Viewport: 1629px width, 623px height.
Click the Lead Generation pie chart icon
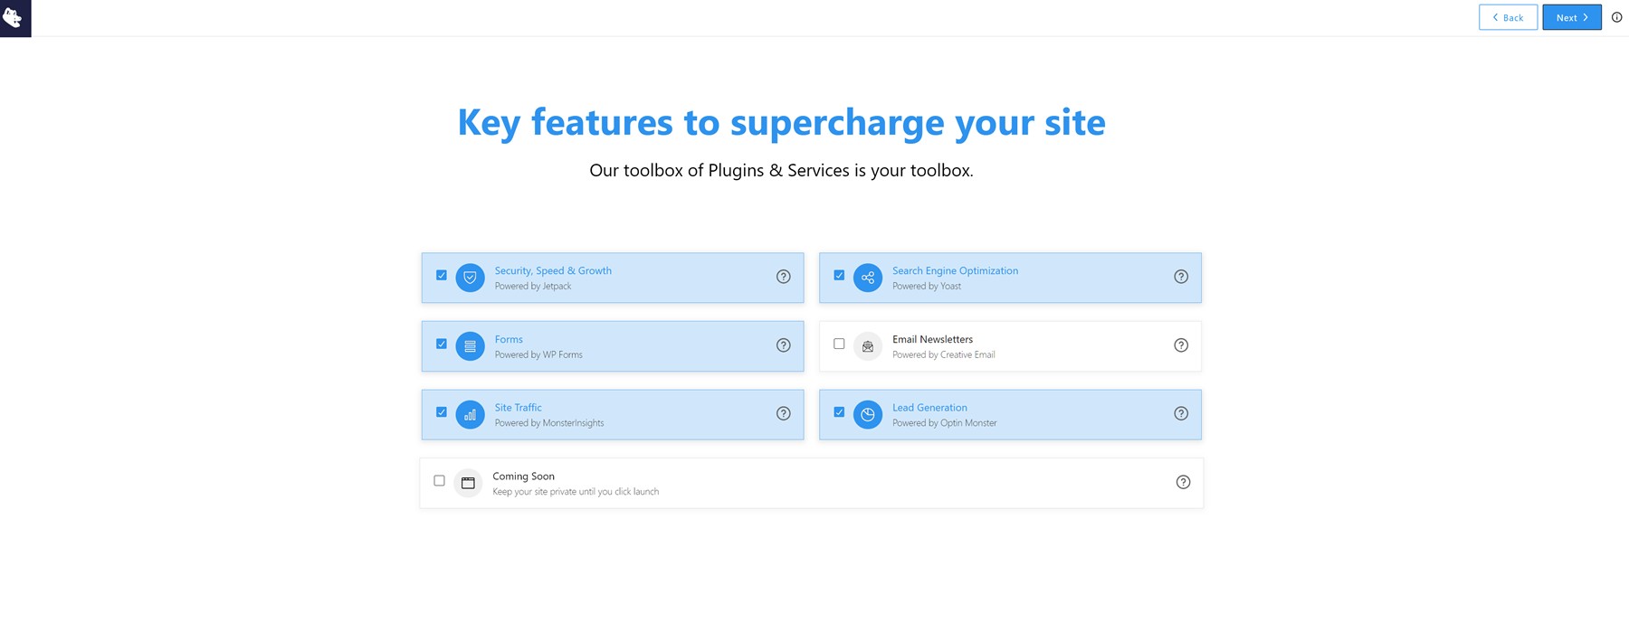pos(867,415)
